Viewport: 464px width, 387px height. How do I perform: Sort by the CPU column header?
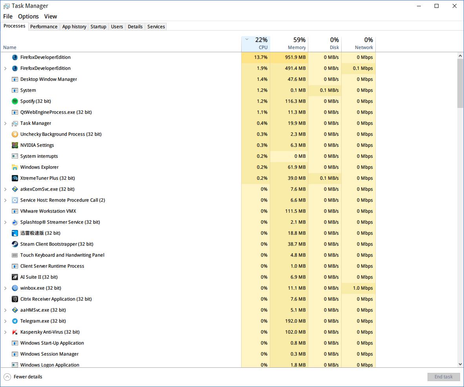[256, 44]
